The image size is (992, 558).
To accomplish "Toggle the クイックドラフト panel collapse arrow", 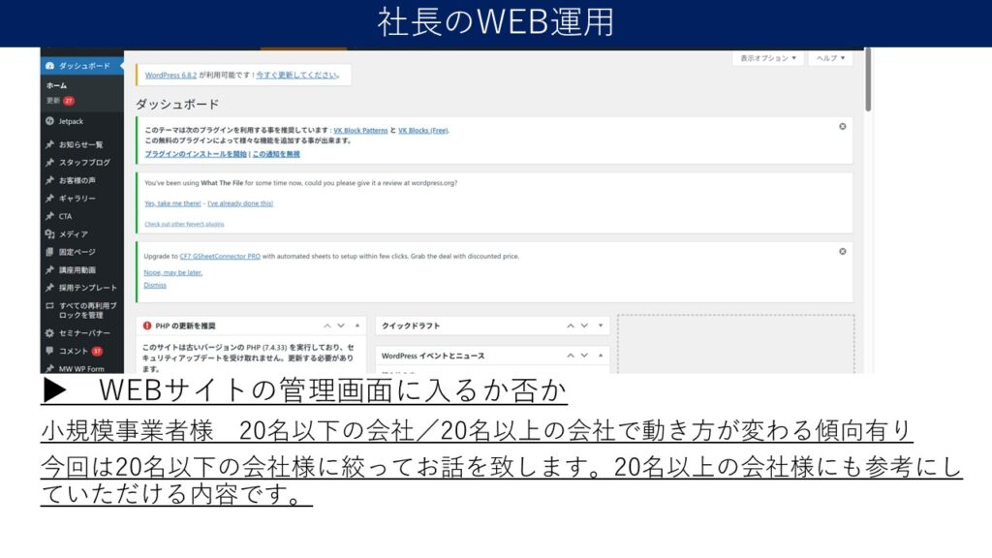I will [x=601, y=325].
